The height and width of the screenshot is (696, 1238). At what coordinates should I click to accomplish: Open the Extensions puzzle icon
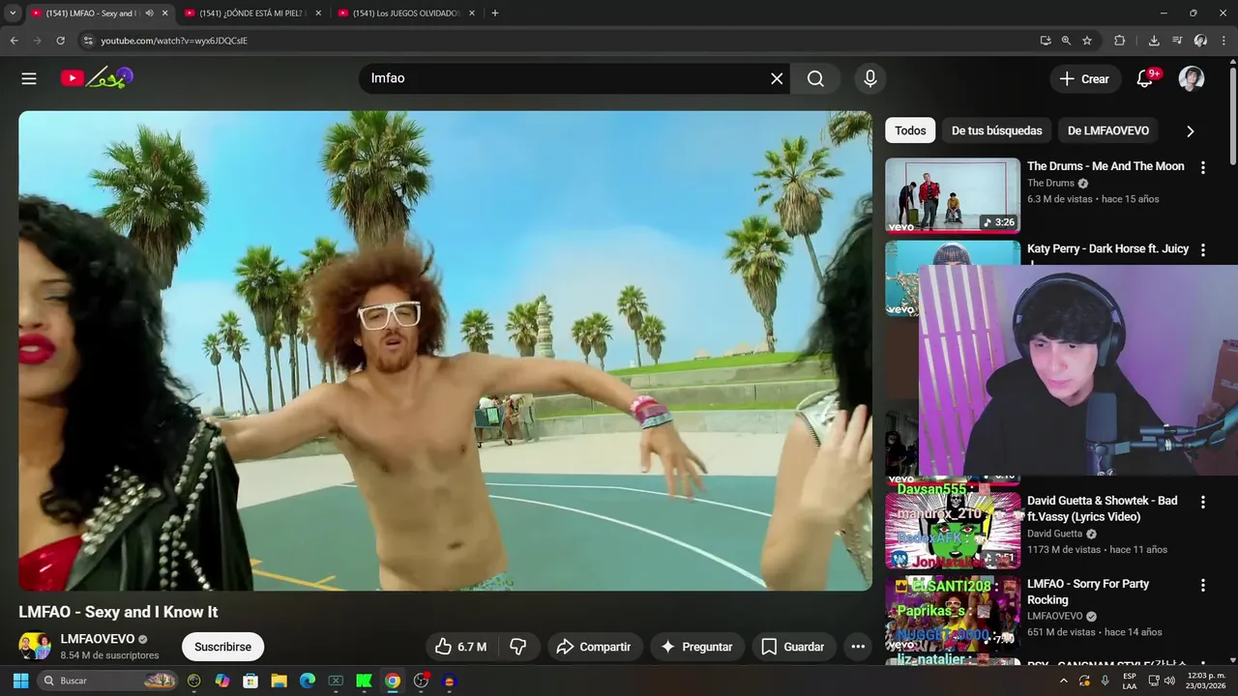click(1119, 41)
